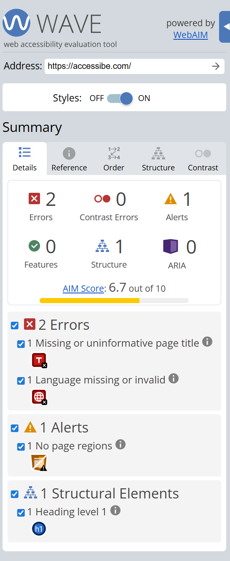The width and height of the screenshot is (230, 561).
Task: Switch to the Details tab
Action: 25,159
